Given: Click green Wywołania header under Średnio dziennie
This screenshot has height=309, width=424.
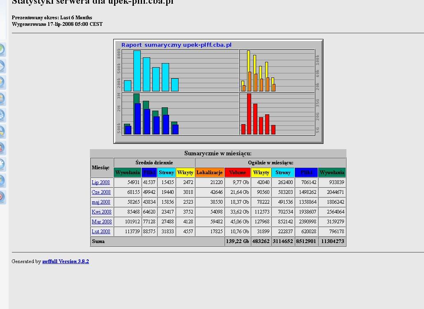Looking at the screenshot, I should (x=128, y=173).
